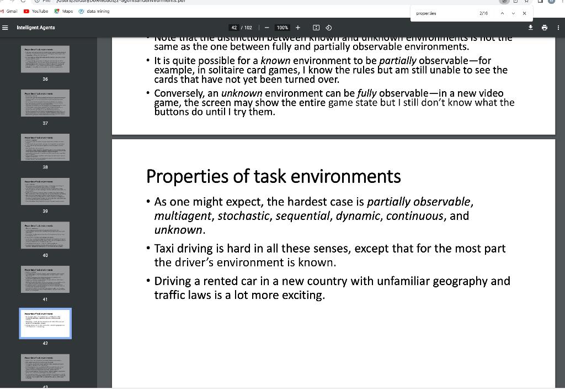Click the zoom level field showing 100%

pyautogui.click(x=282, y=28)
